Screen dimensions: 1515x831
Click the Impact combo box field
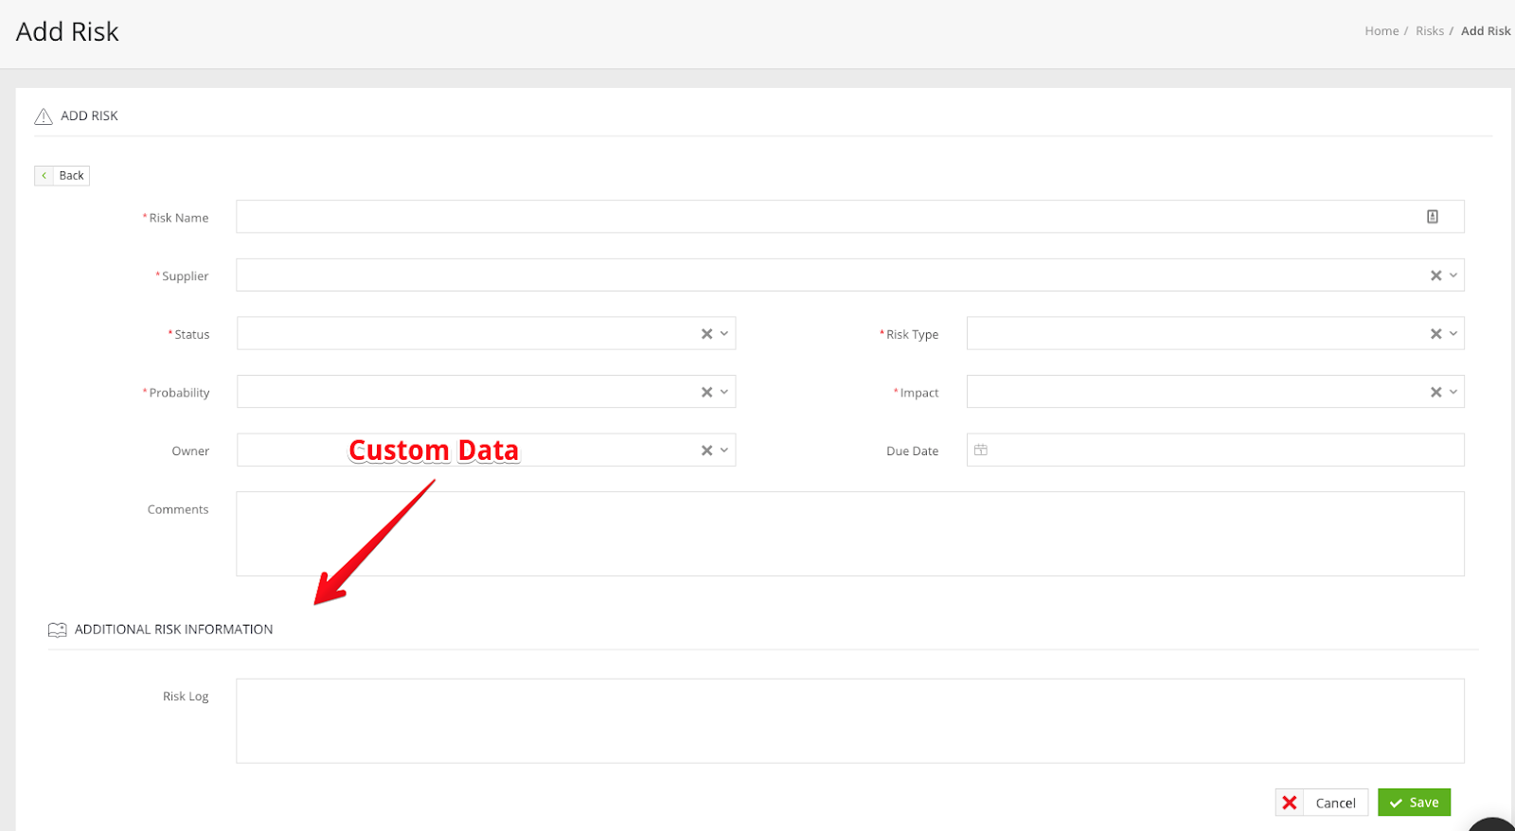[1215, 392]
